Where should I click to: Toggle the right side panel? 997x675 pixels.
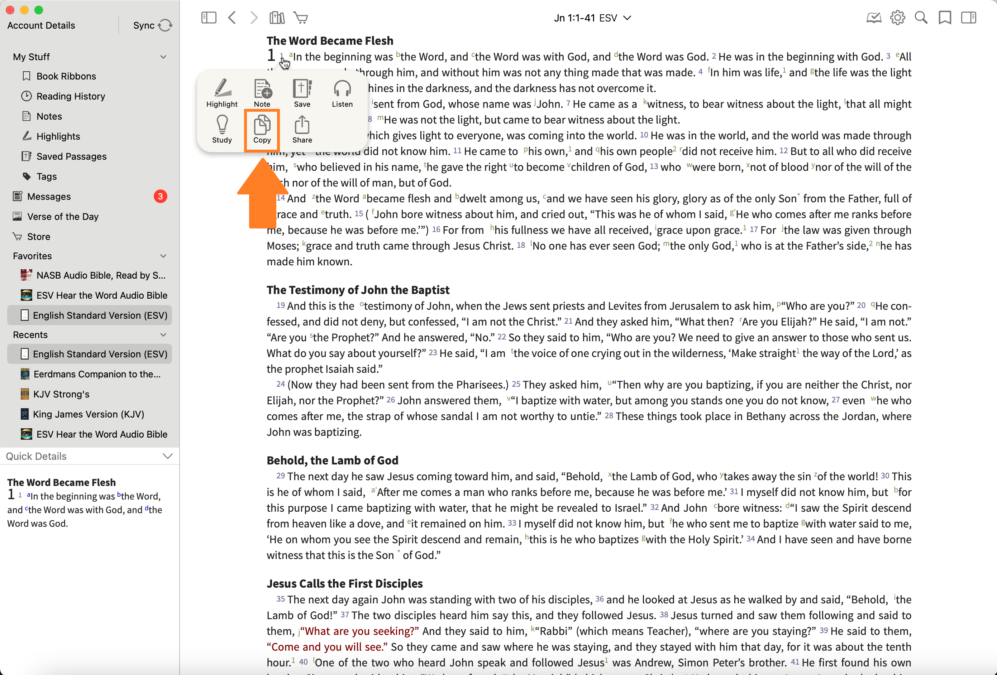tap(968, 18)
